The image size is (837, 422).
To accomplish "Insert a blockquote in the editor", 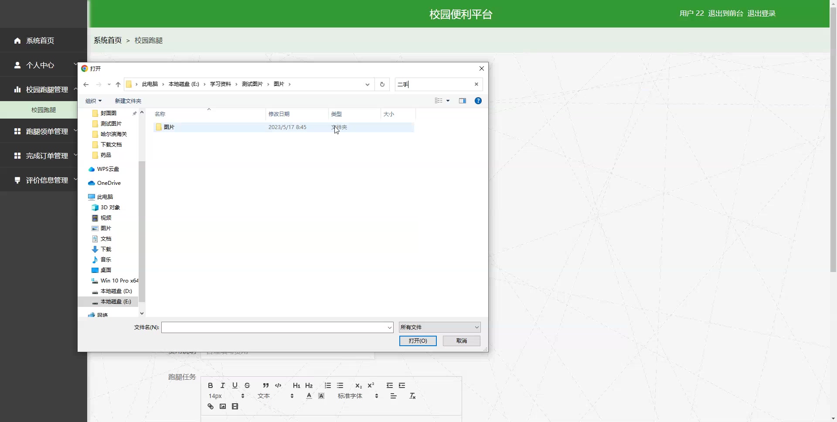I will click(265, 385).
